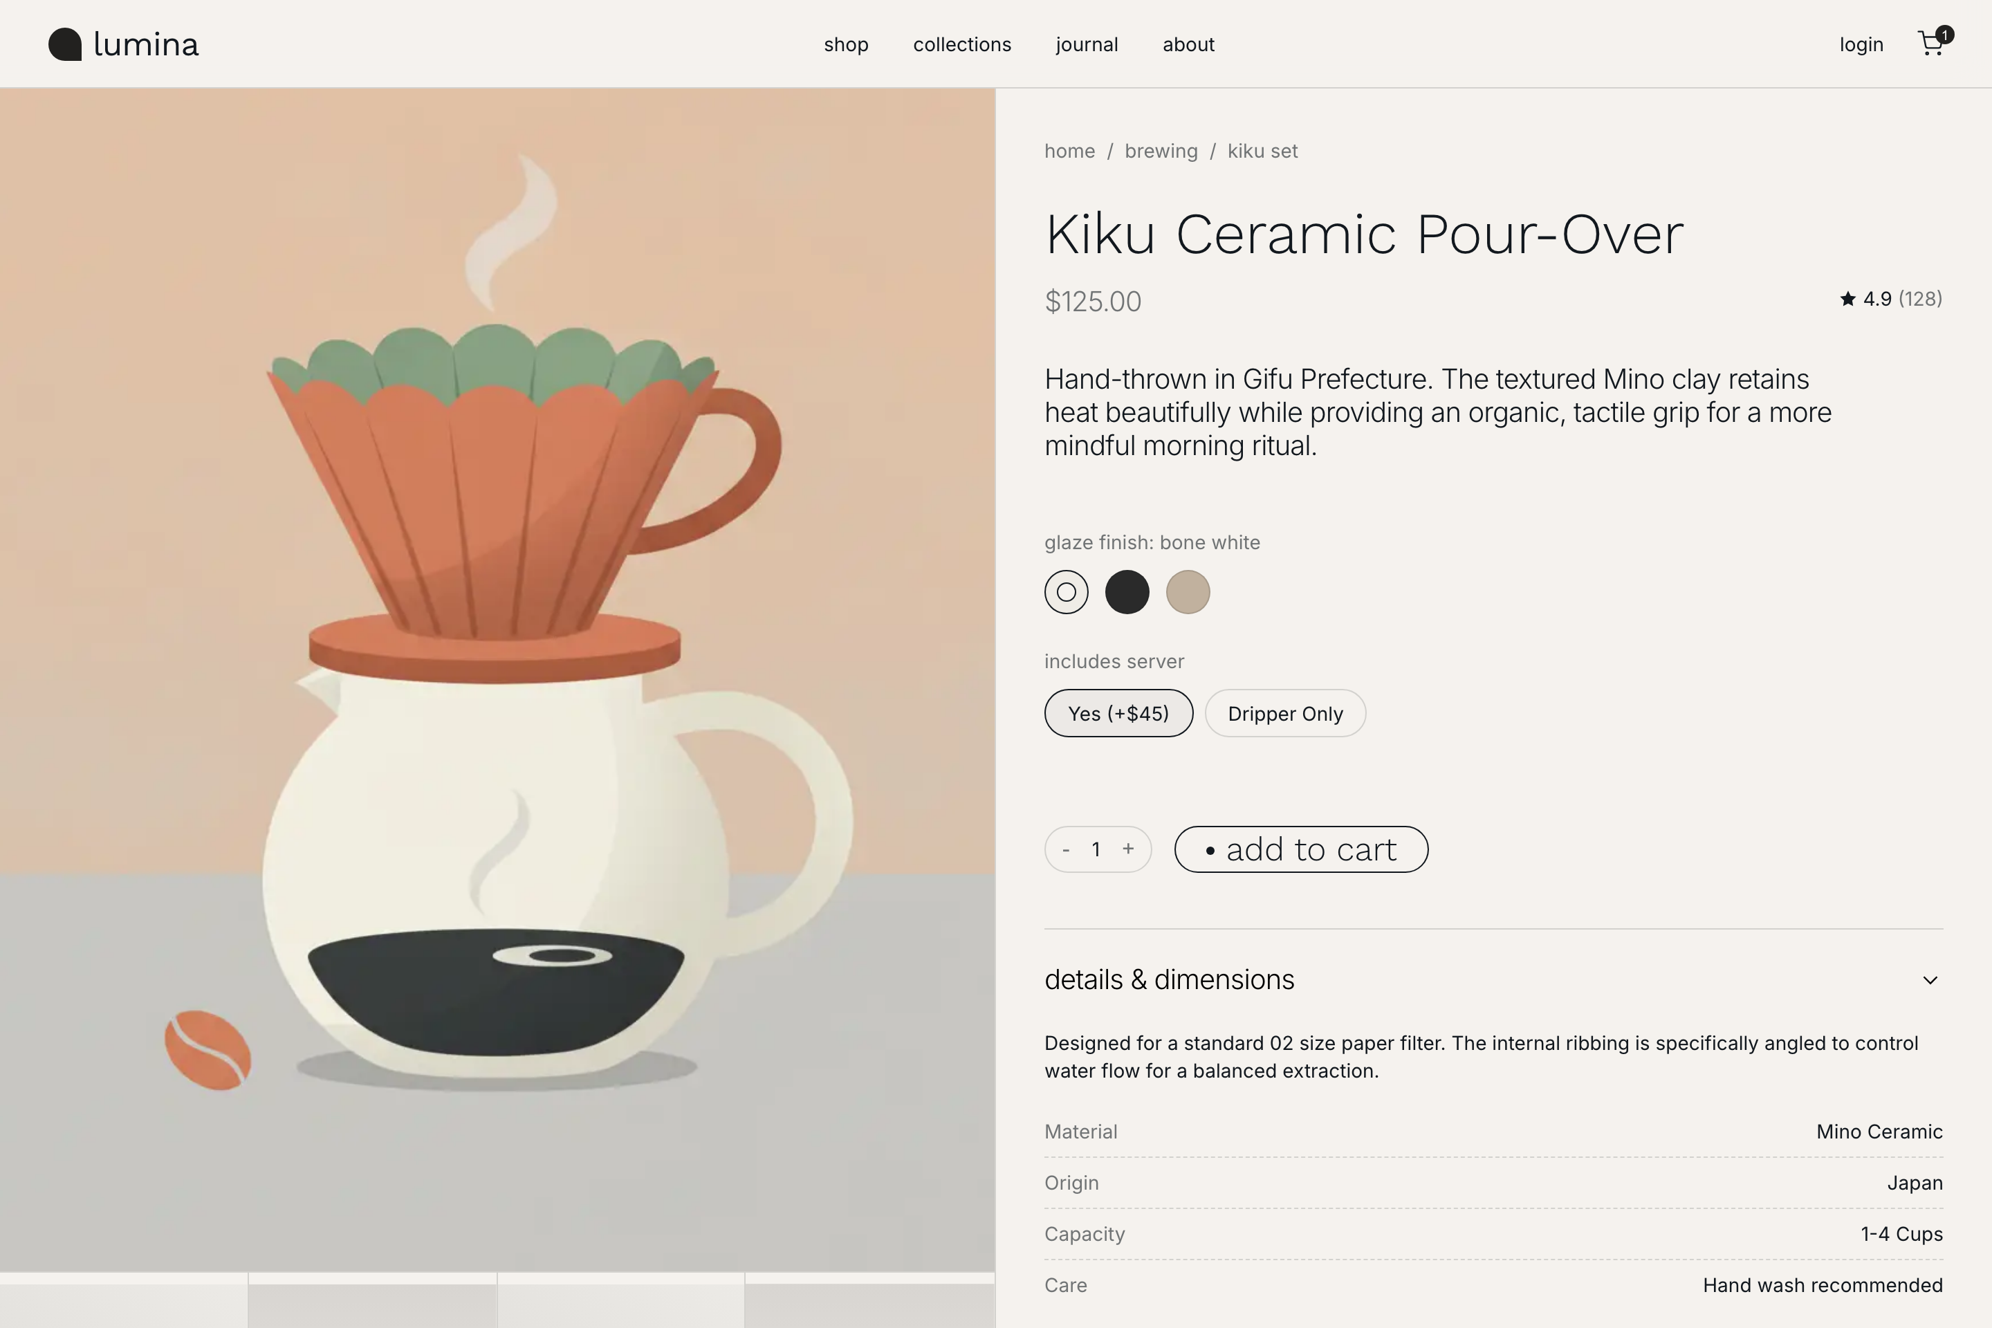
Task: Click the main pour-over product image
Action: pyautogui.click(x=497, y=679)
